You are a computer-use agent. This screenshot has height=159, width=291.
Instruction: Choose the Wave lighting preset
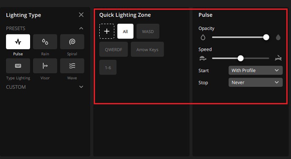[x=72, y=66]
